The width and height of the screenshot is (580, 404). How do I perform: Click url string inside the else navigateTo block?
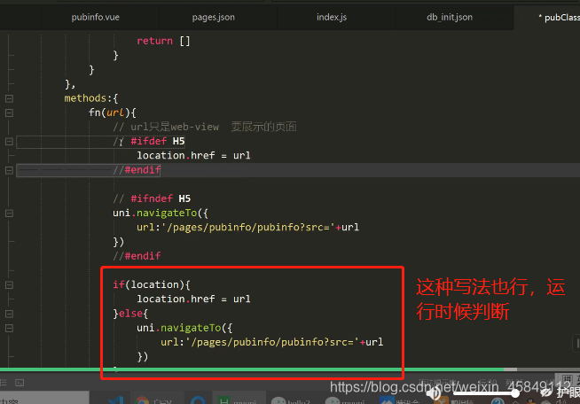coord(272,342)
